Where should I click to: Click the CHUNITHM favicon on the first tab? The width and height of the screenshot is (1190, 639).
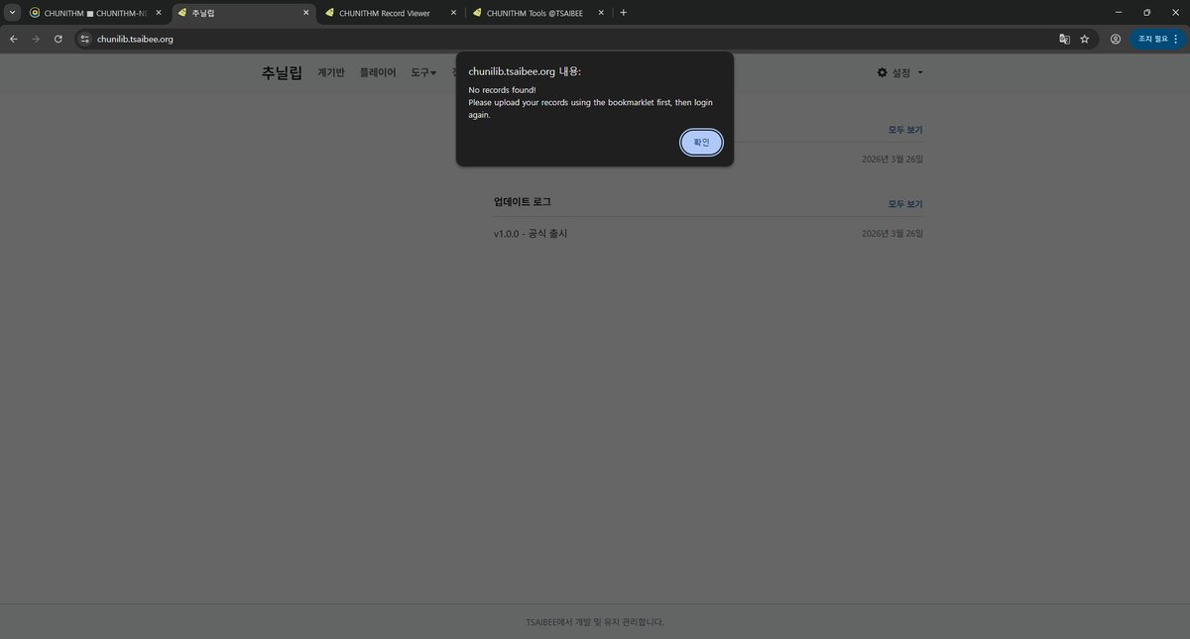coord(33,12)
